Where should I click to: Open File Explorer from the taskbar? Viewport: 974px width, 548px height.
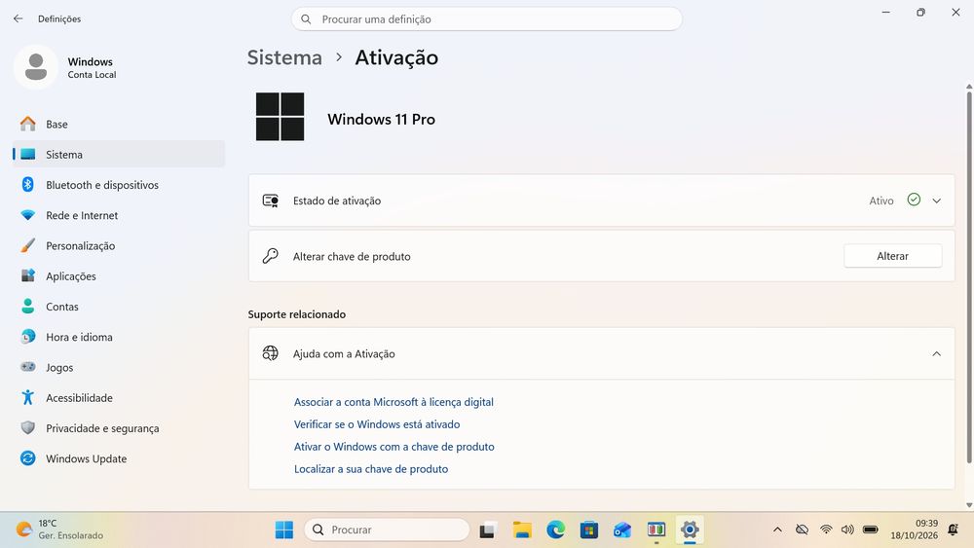click(x=522, y=530)
